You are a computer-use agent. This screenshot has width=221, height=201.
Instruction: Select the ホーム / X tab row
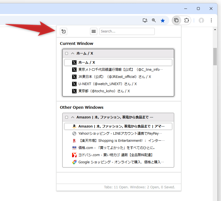(118, 63)
